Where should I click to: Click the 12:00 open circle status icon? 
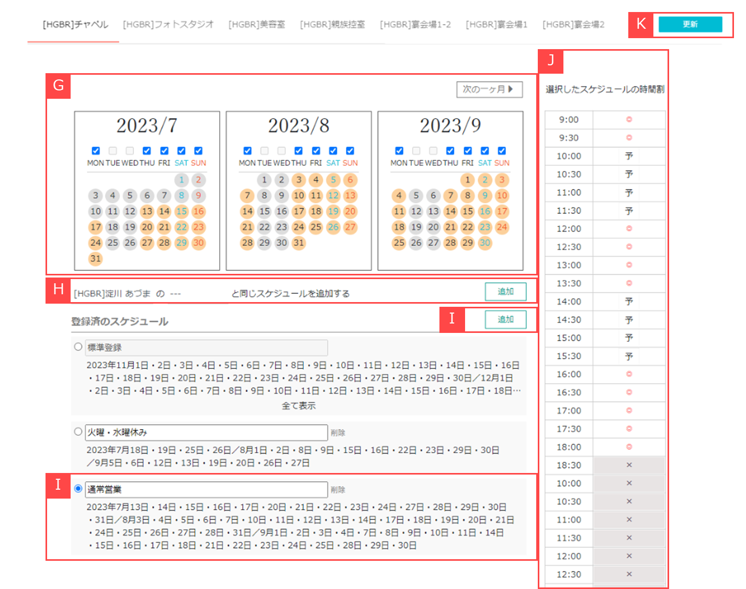click(629, 229)
